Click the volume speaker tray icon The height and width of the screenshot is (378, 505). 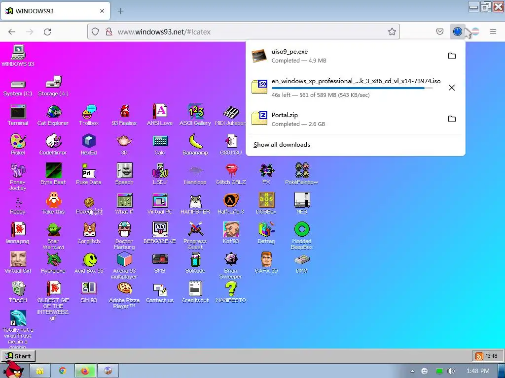pos(451,371)
